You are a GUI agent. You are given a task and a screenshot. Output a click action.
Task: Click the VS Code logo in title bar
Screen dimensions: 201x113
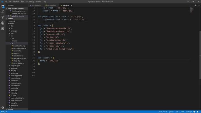coord(2,2)
